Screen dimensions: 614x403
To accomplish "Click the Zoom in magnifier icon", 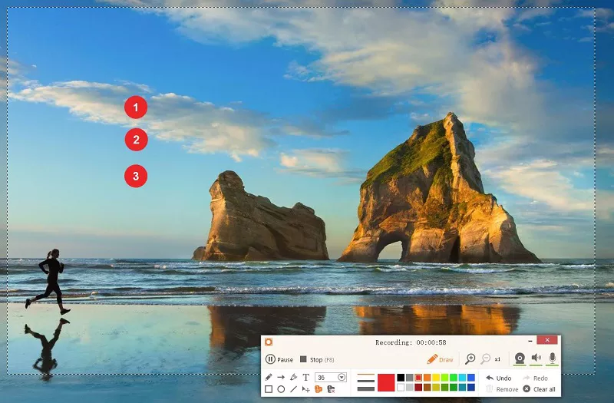I will 470,358.
